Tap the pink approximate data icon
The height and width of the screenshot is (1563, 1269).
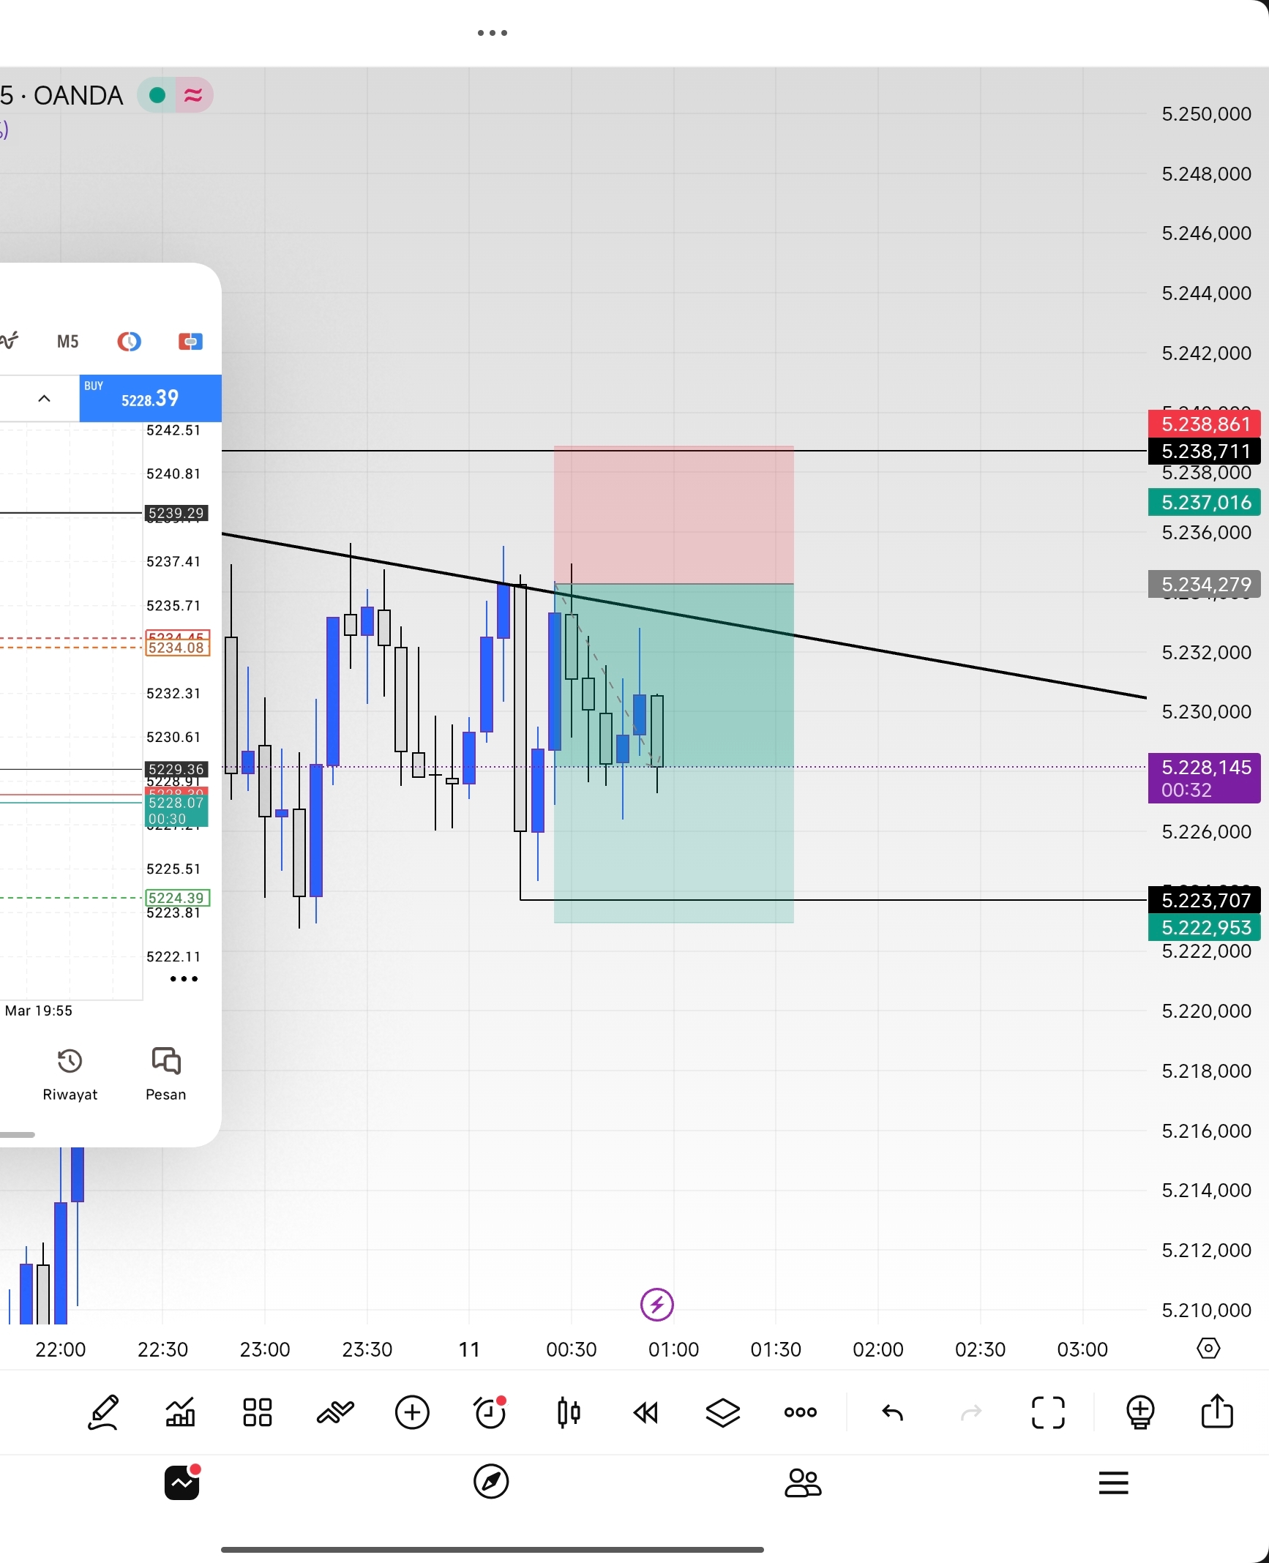(194, 95)
